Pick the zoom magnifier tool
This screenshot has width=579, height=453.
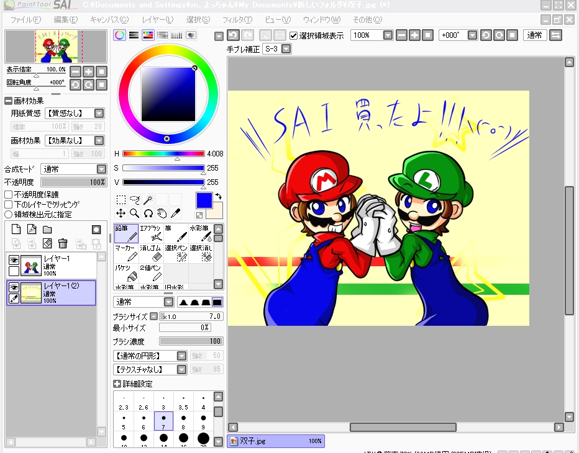coord(134,213)
